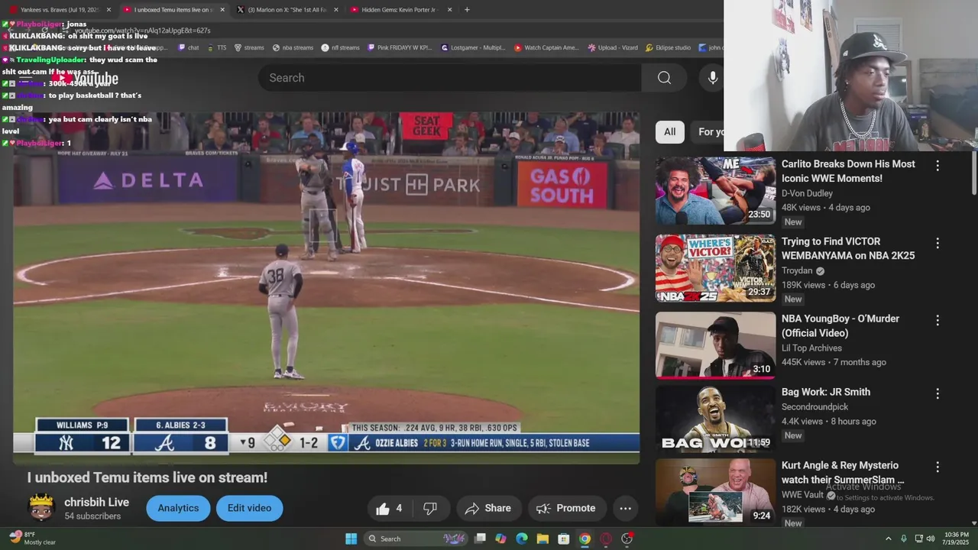The image size is (978, 550).
Task: Open Carlito Breaks Down video thumbnail
Action: (715, 191)
